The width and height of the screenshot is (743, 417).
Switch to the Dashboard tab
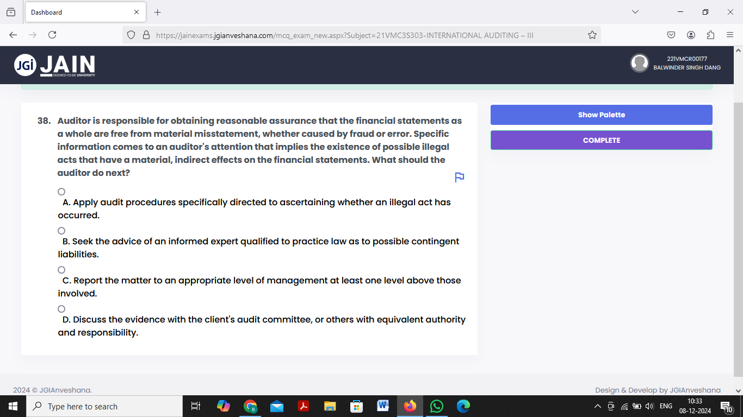(x=84, y=12)
